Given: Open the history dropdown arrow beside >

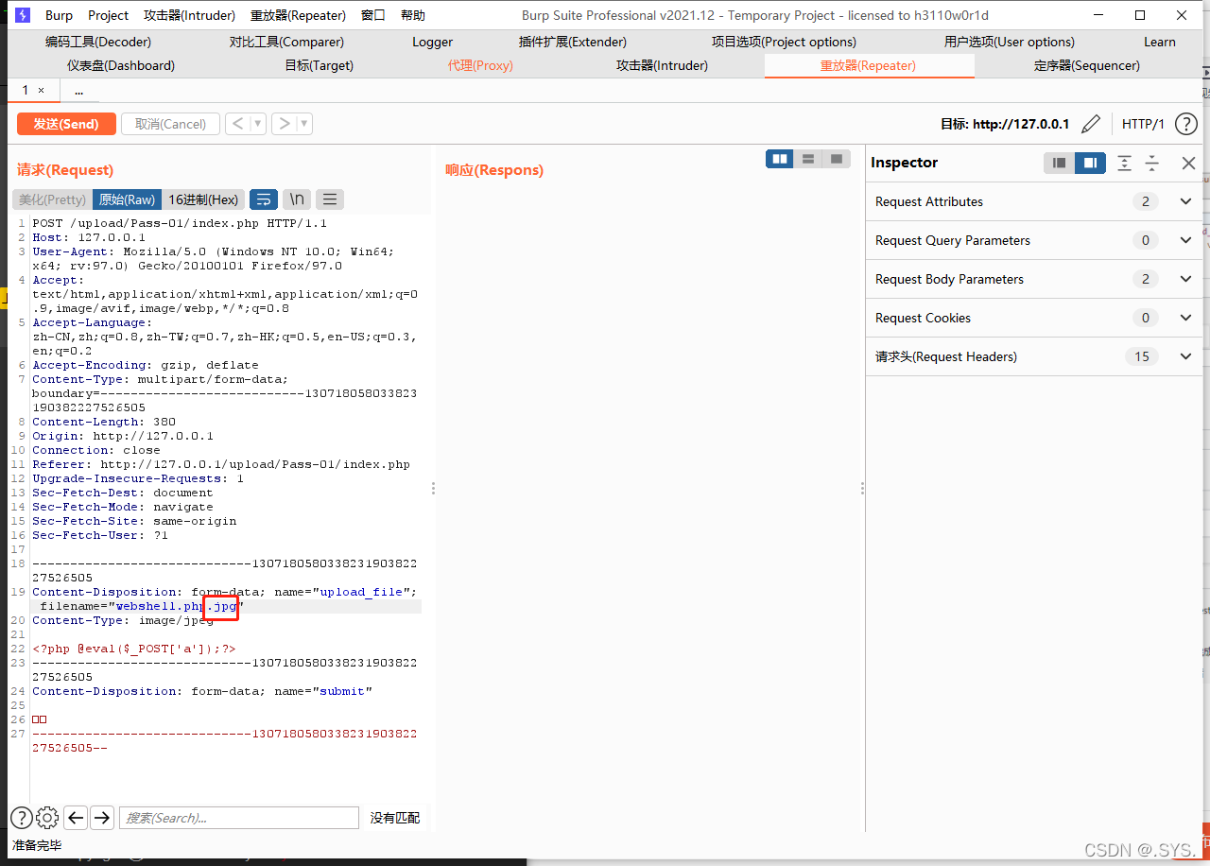Looking at the screenshot, I should point(304,124).
